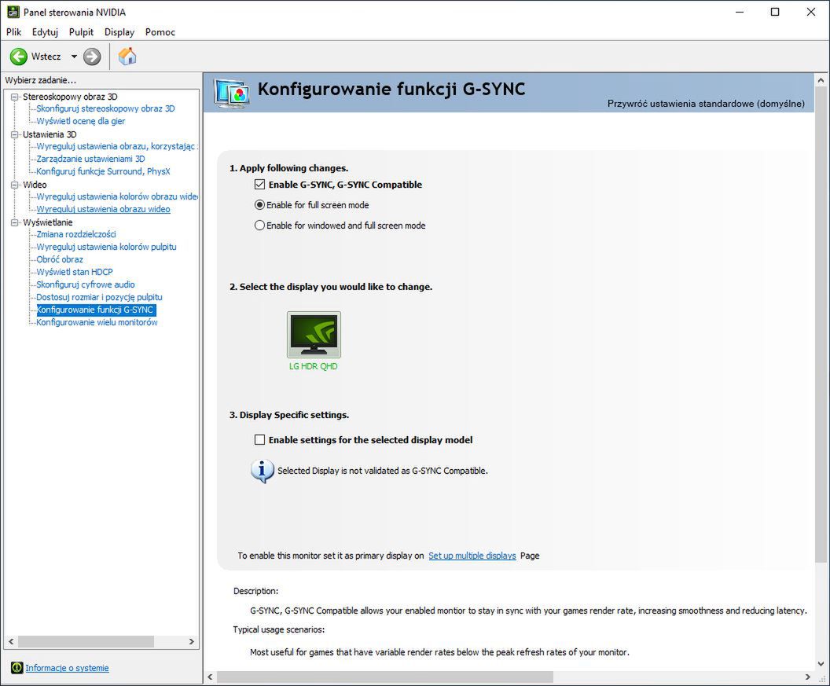Screen dimensions: 830x686
Task: Select Enable for windowed and full screen mode
Action: pyautogui.click(x=259, y=226)
